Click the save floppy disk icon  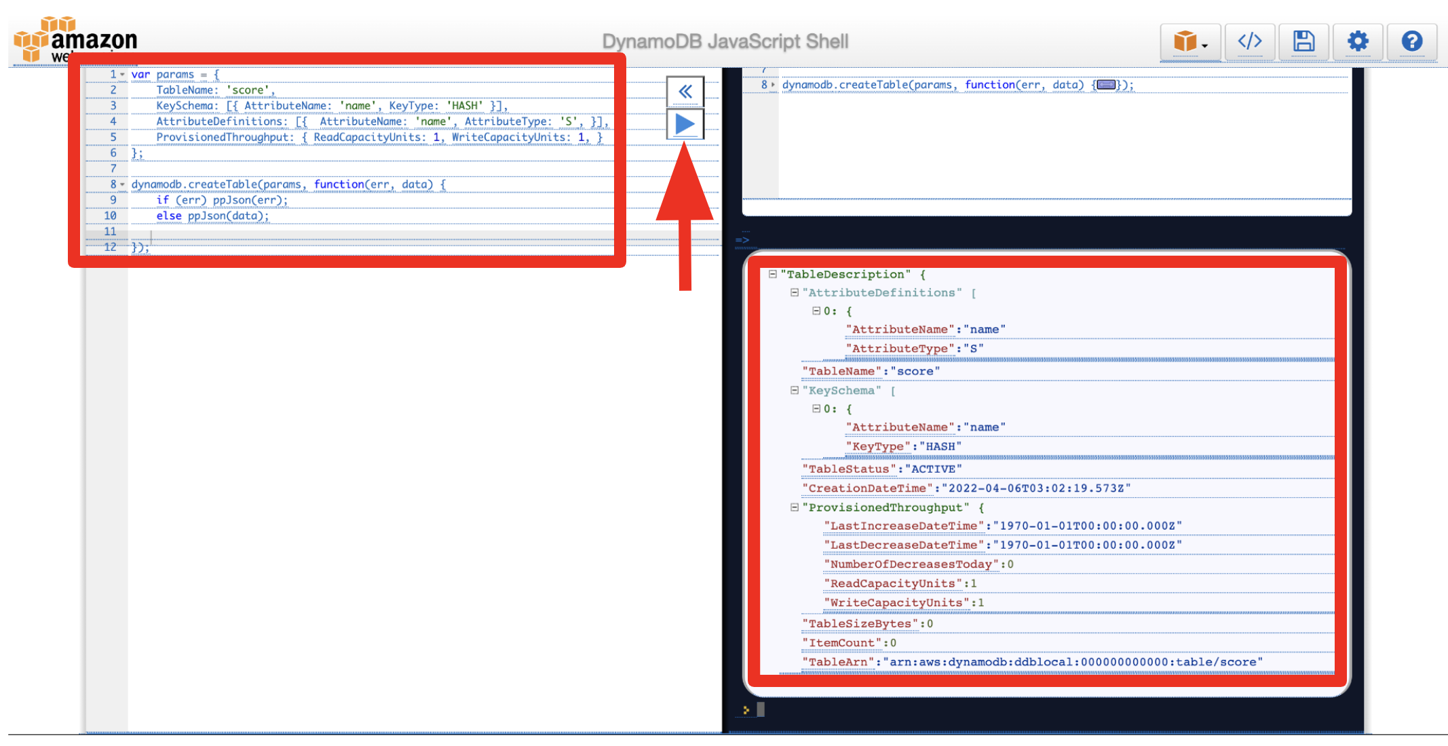(x=1303, y=41)
